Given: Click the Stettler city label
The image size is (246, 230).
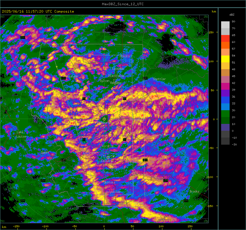Looking at the screenshot, I should 159,79.
